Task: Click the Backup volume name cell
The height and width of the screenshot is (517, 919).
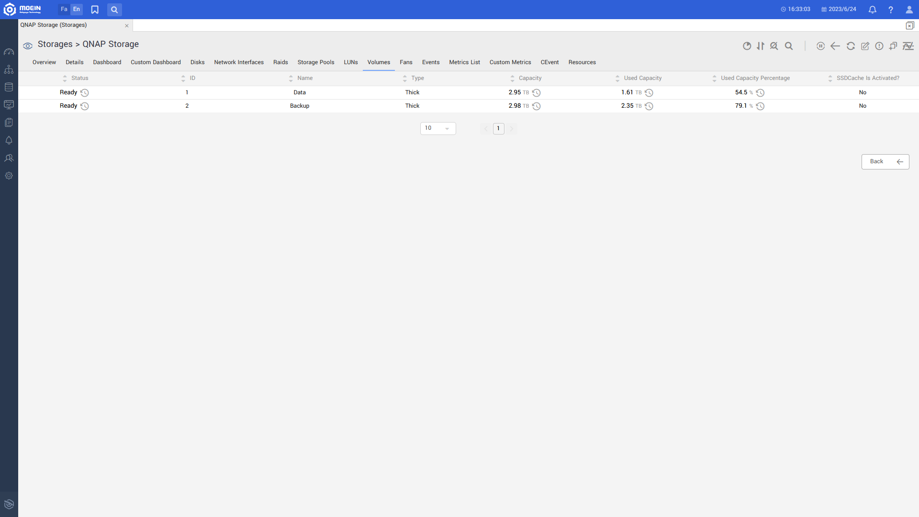Action: coord(300,106)
